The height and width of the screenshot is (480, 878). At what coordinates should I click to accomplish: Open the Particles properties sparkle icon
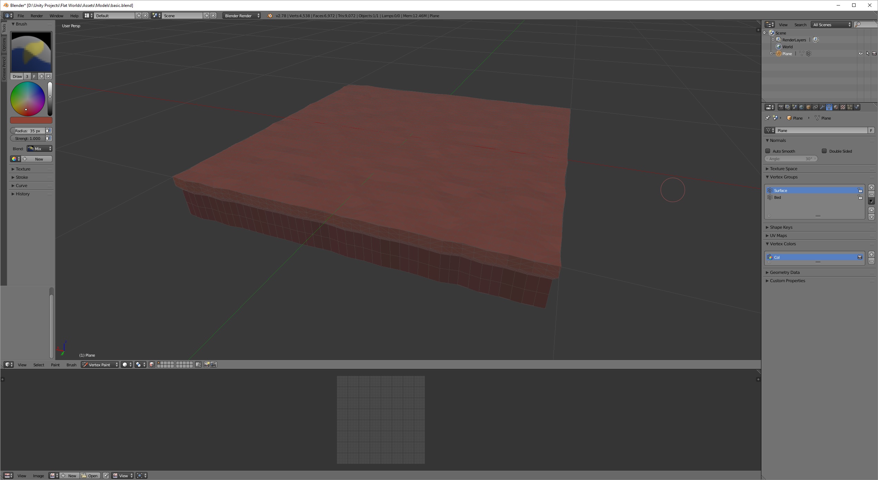850,107
